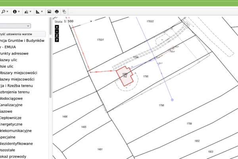Open map help with question mark button
Viewport: 238px width, 159px height.
[x=57, y=40]
